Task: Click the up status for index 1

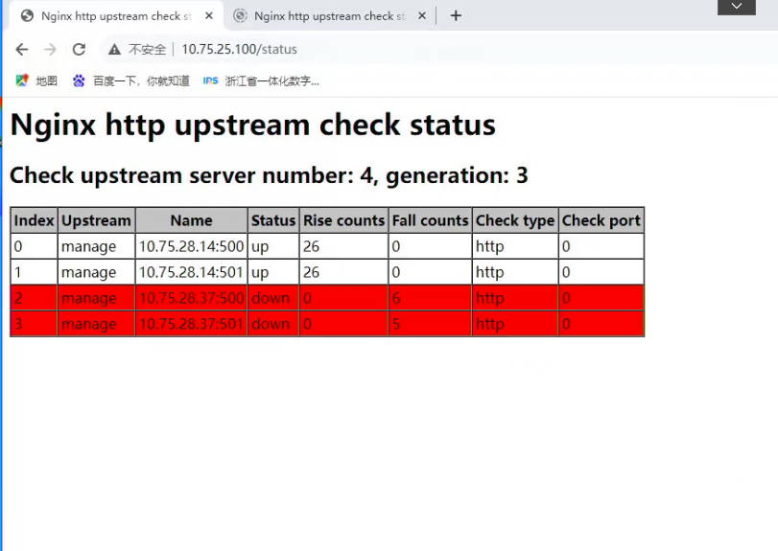Action: point(260,272)
